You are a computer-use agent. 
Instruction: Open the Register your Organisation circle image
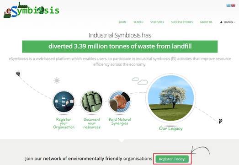(x=64, y=102)
